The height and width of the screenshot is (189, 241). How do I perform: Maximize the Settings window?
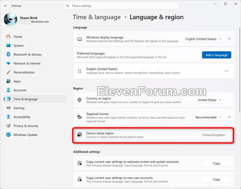(226, 4)
